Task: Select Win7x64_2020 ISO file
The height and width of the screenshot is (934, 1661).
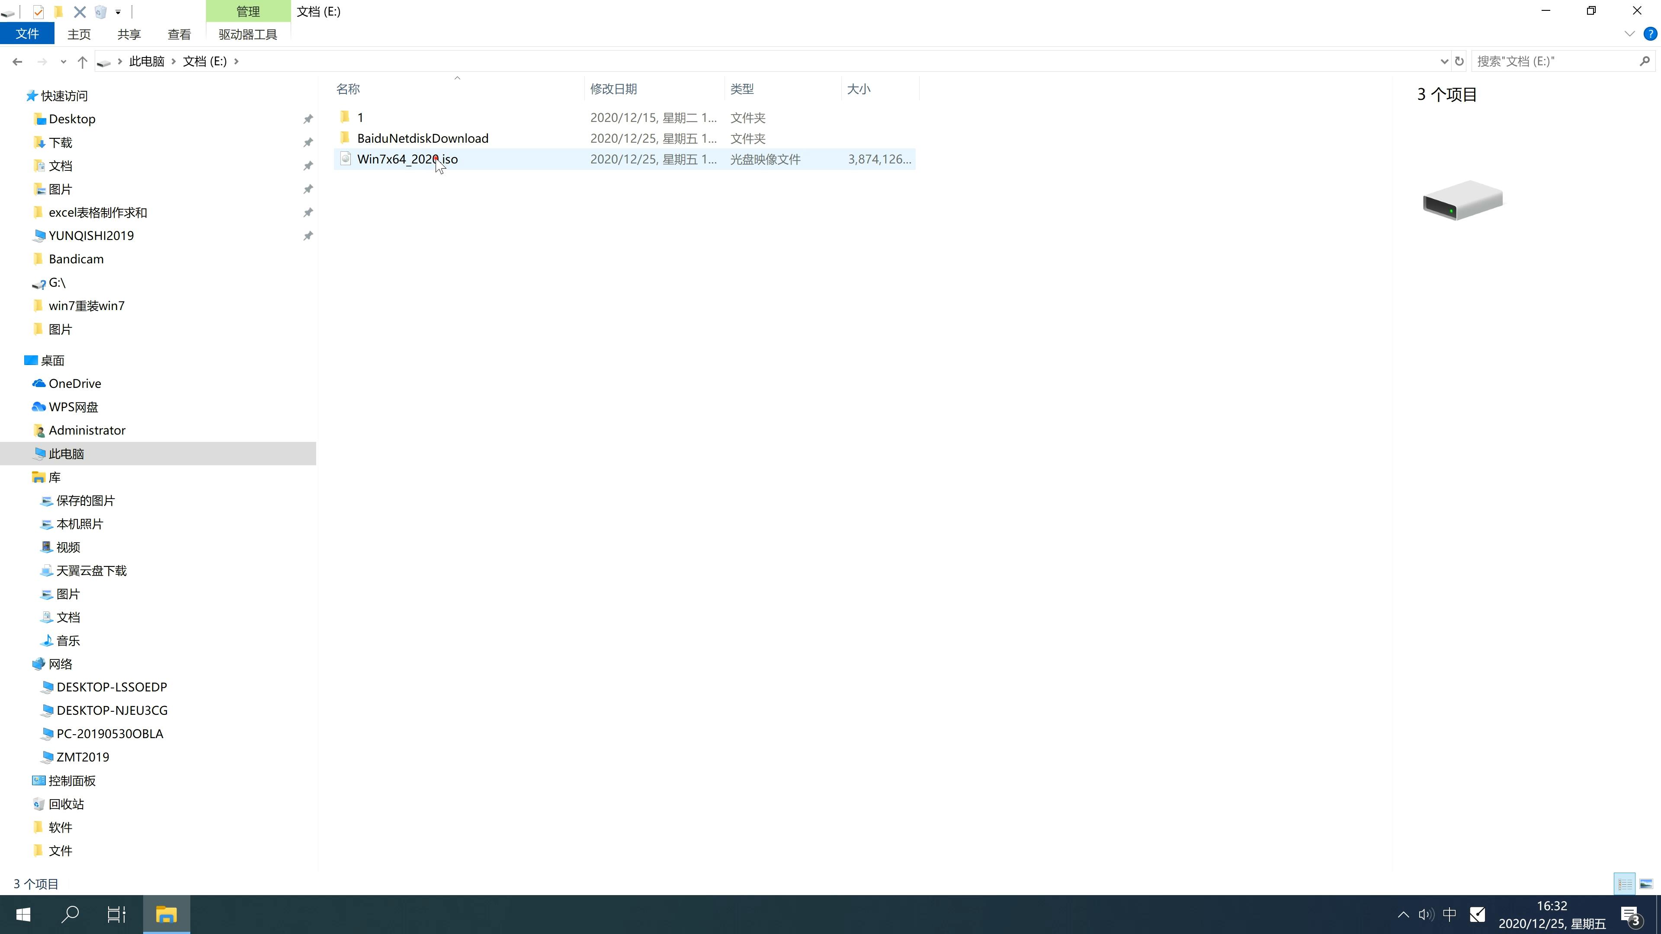Action: [x=407, y=159]
